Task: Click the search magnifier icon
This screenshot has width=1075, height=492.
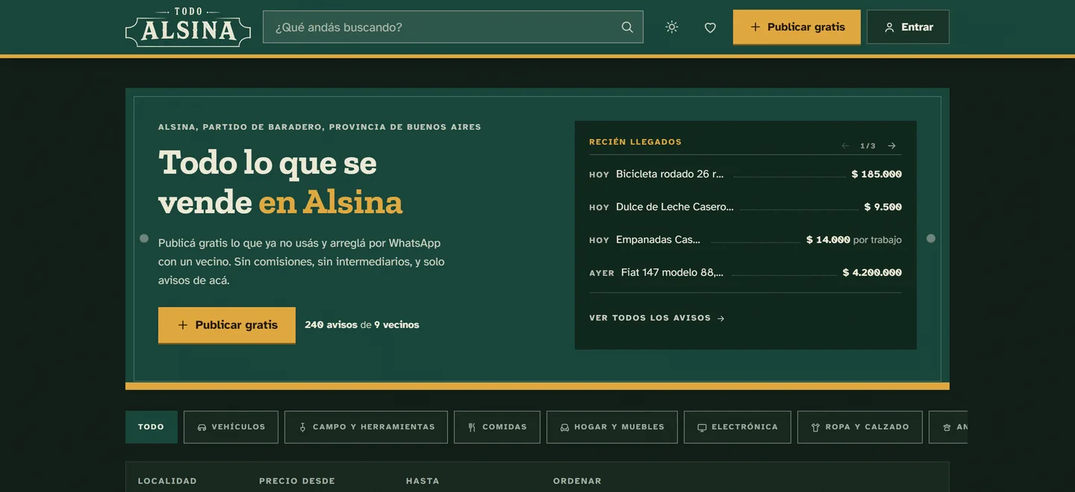Action: point(627,27)
